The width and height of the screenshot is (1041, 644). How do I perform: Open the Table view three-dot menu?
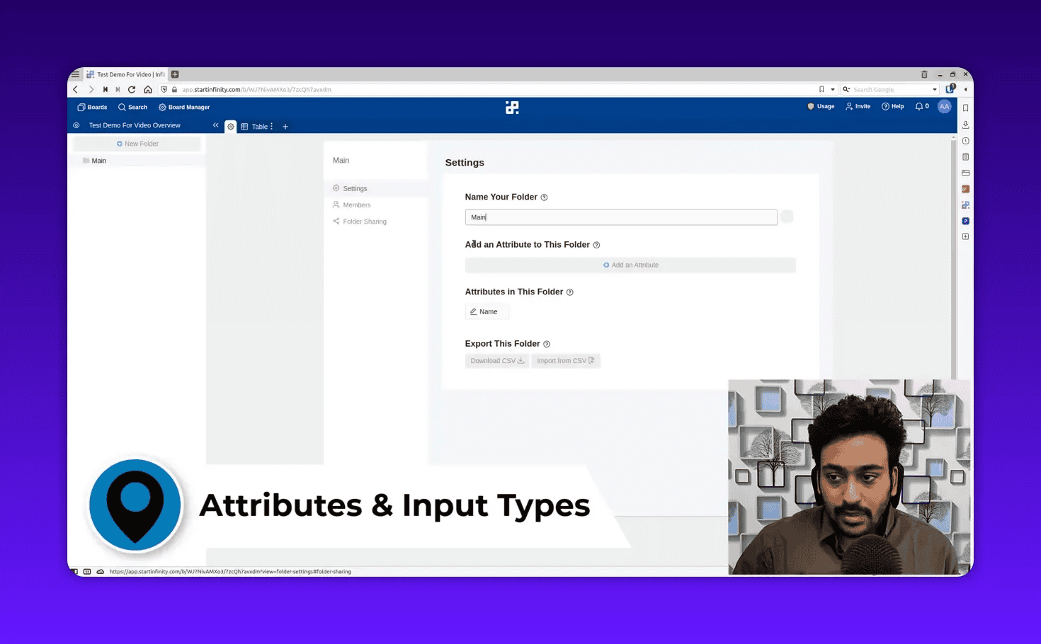click(x=272, y=126)
